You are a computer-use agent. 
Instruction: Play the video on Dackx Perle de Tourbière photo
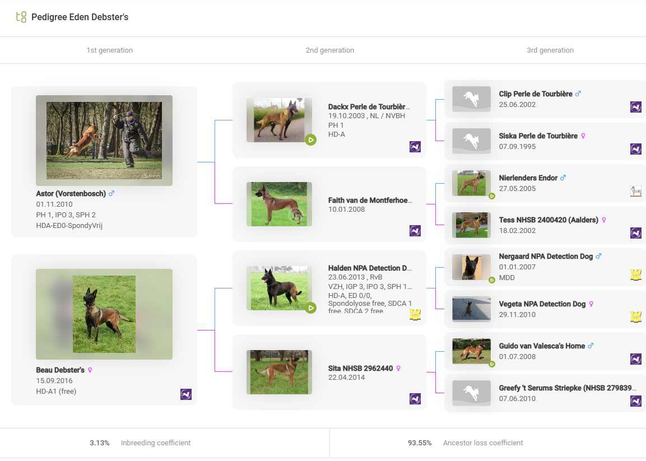point(311,139)
